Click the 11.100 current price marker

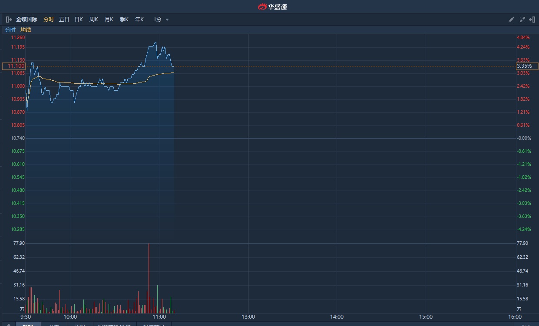(x=14, y=66)
